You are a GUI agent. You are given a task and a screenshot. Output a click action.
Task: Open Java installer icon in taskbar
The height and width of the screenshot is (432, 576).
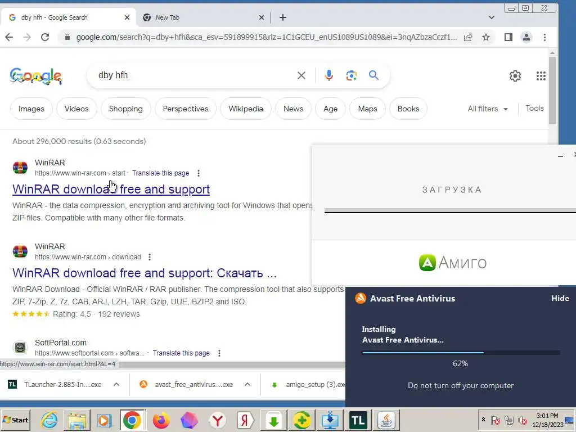click(x=386, y=420)
